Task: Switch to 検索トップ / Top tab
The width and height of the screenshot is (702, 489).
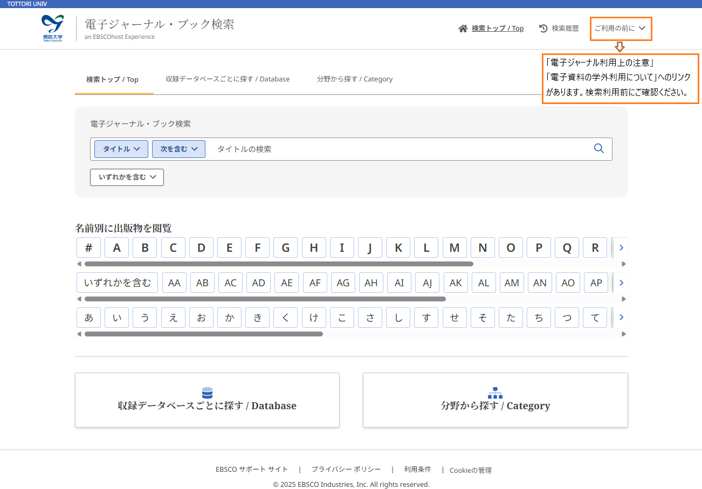Action: 112,79
